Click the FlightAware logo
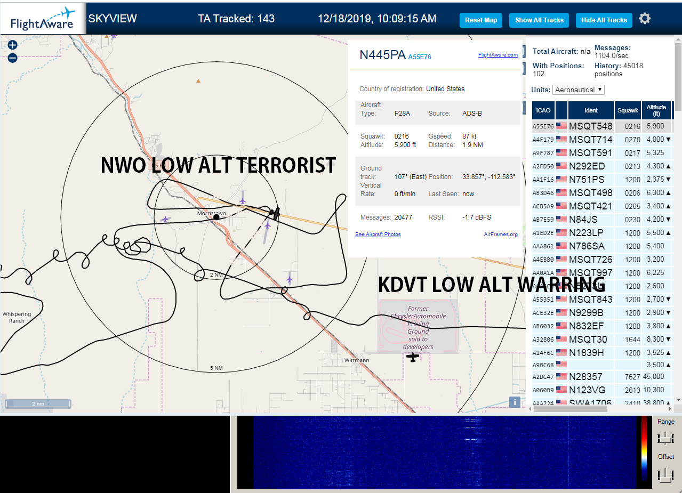682x493 pixels. point(43,19)
